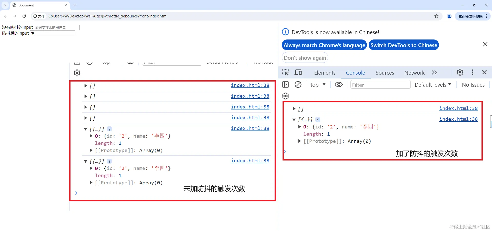Open a new browser tab with the plus icon
This screenshot has height=231, width=492.
pyautogui.click(x=75, y=5)
